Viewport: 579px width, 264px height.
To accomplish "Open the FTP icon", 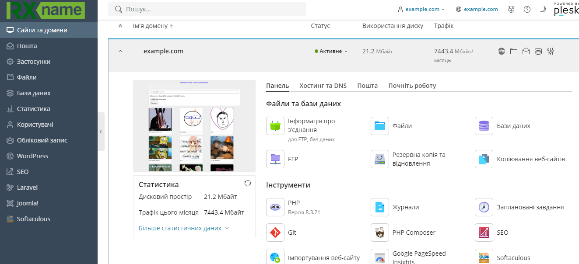I will tap(275, 159).
